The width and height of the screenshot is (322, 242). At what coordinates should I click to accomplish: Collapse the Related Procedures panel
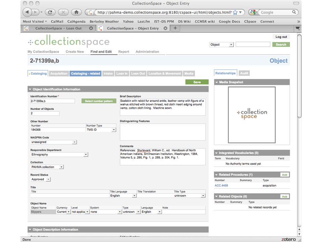pos(216,175)
